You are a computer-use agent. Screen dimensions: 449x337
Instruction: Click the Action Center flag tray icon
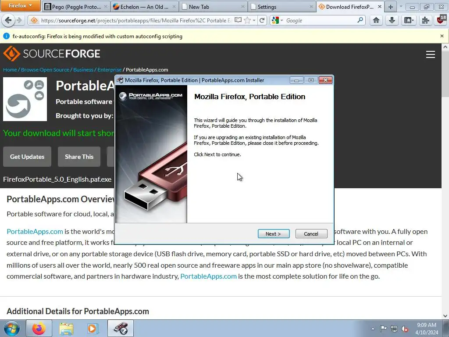[x=383, y=329]
